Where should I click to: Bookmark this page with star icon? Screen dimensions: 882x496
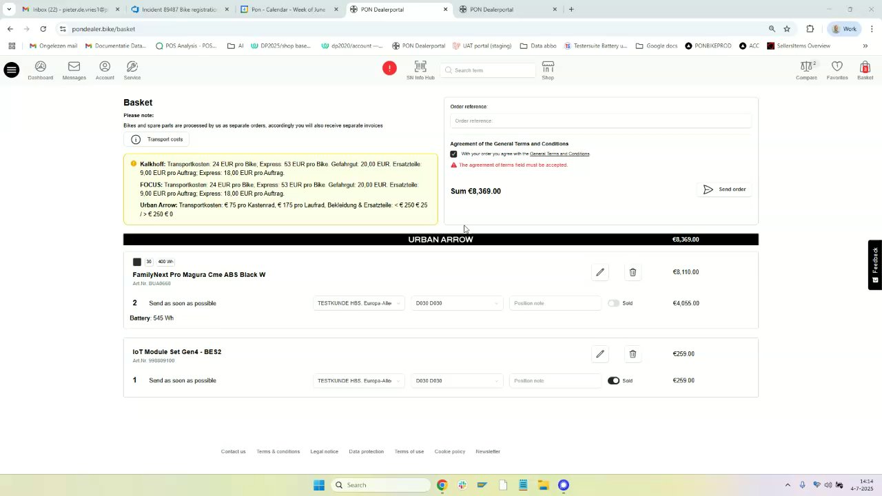coord(787,29)
